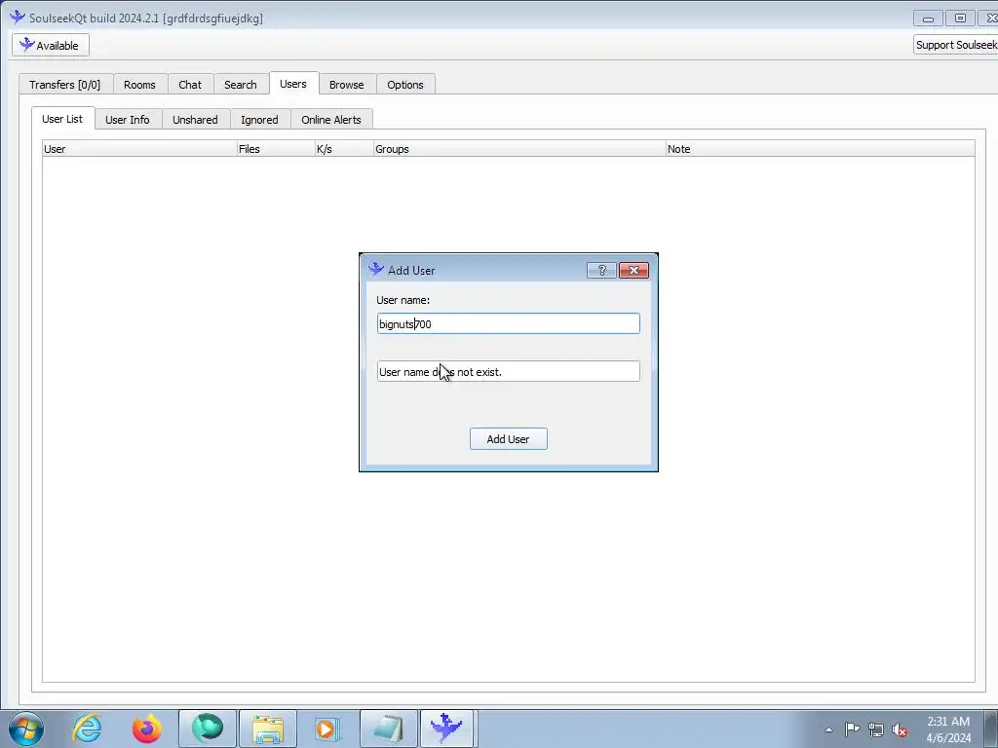The height and width of the screenshot is (748, 998).
Task: Open Windows Media Player from taskbar
Action: 327,729
